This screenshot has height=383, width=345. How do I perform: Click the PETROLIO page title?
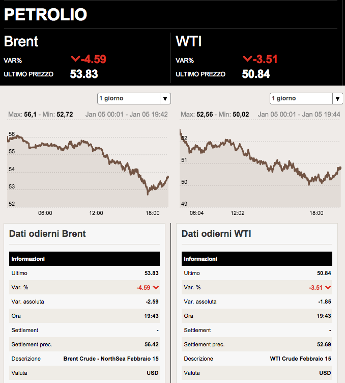tap(45, 14)
